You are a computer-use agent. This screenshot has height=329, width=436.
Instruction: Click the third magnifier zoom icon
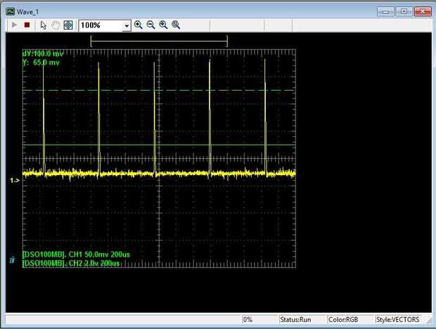[163, 25]
